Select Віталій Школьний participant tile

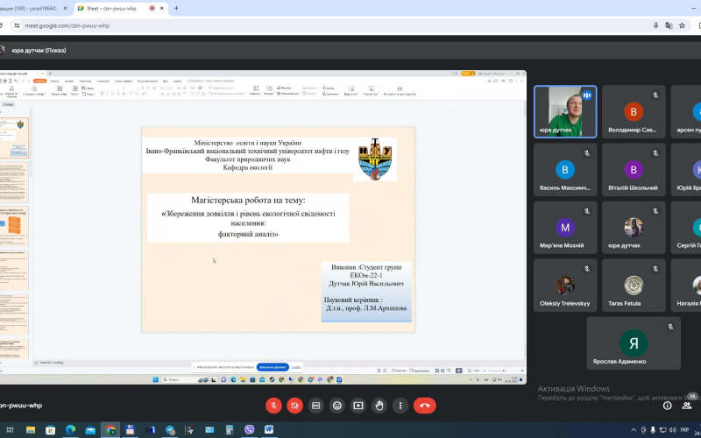(634, 169)
